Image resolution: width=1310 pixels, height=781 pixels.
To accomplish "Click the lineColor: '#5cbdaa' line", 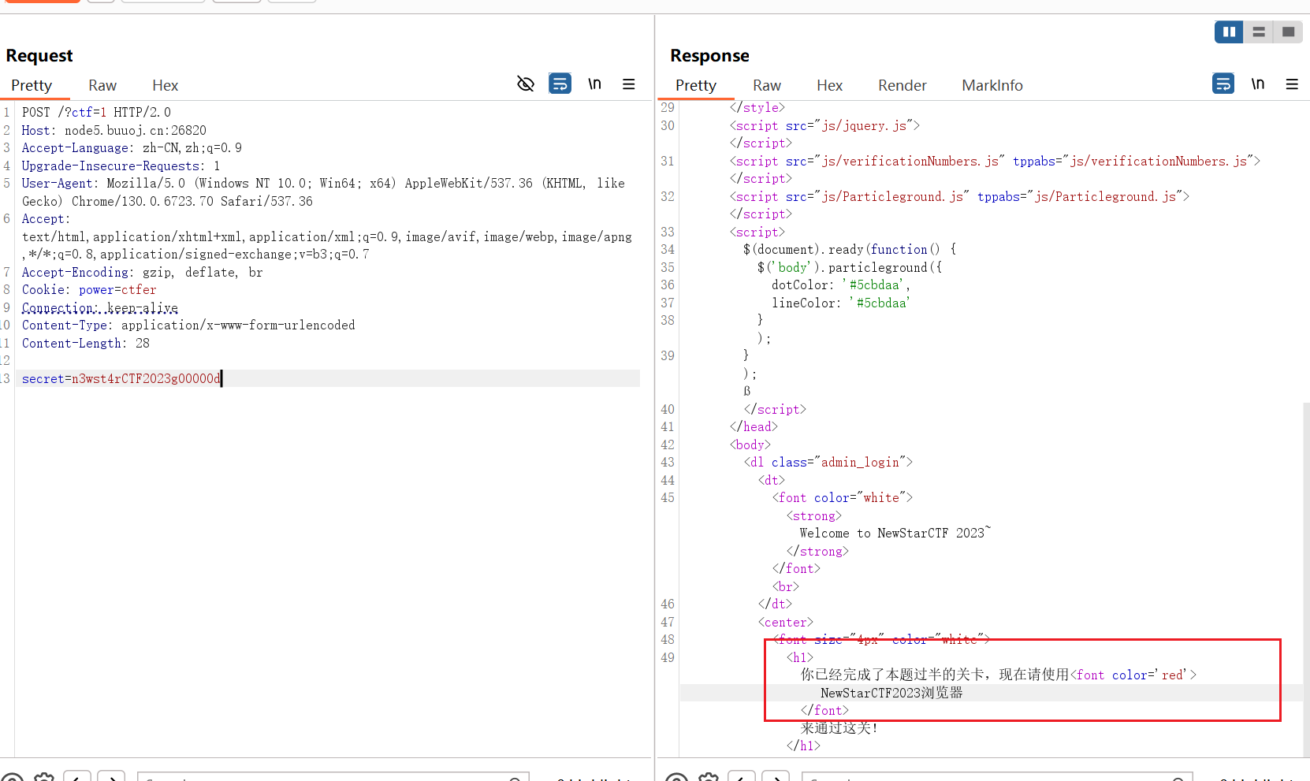I will [841, 303].
